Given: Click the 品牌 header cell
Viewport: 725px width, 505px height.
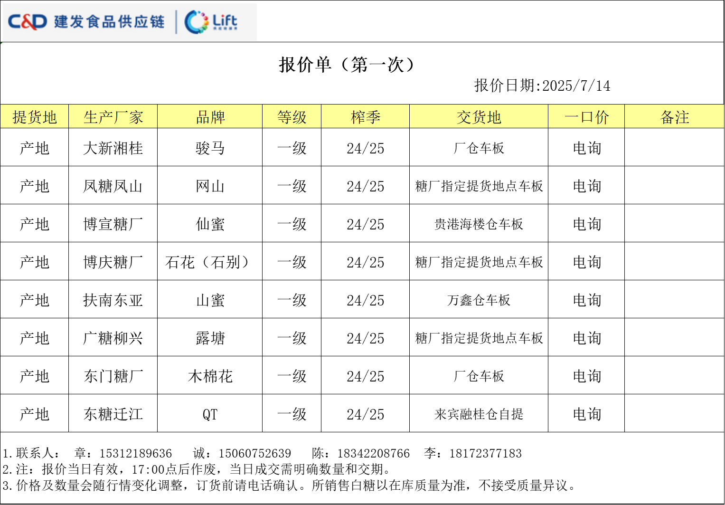Looking at the screenshot, I should 210,117.
